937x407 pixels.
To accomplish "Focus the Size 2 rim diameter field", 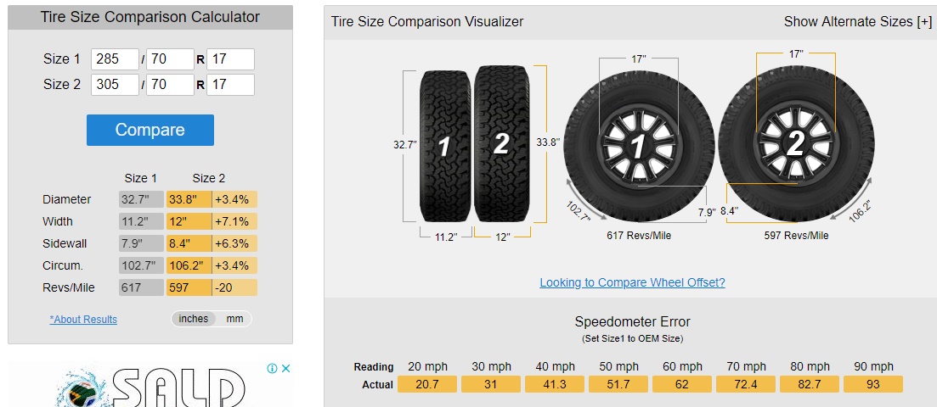I will 231,85.
